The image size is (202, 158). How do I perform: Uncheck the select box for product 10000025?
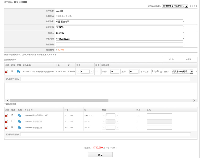pos(12,71)
